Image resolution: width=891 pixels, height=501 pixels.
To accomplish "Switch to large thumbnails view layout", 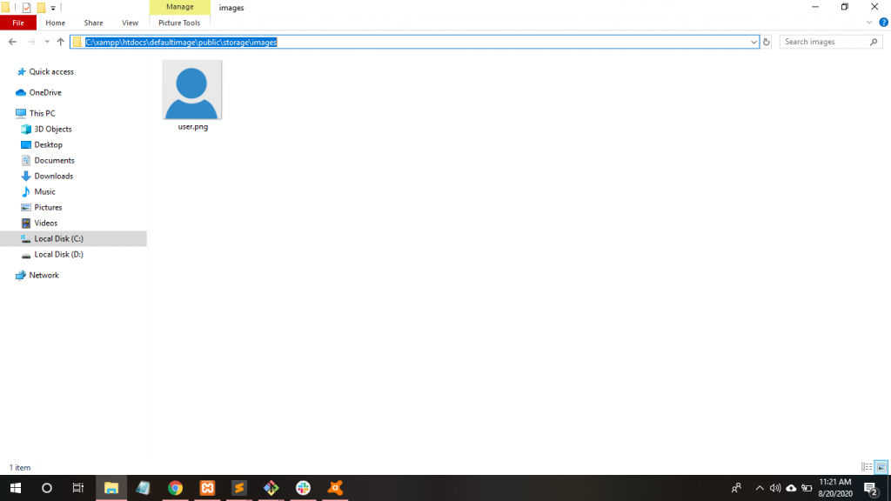I will [x=881, y=467].
